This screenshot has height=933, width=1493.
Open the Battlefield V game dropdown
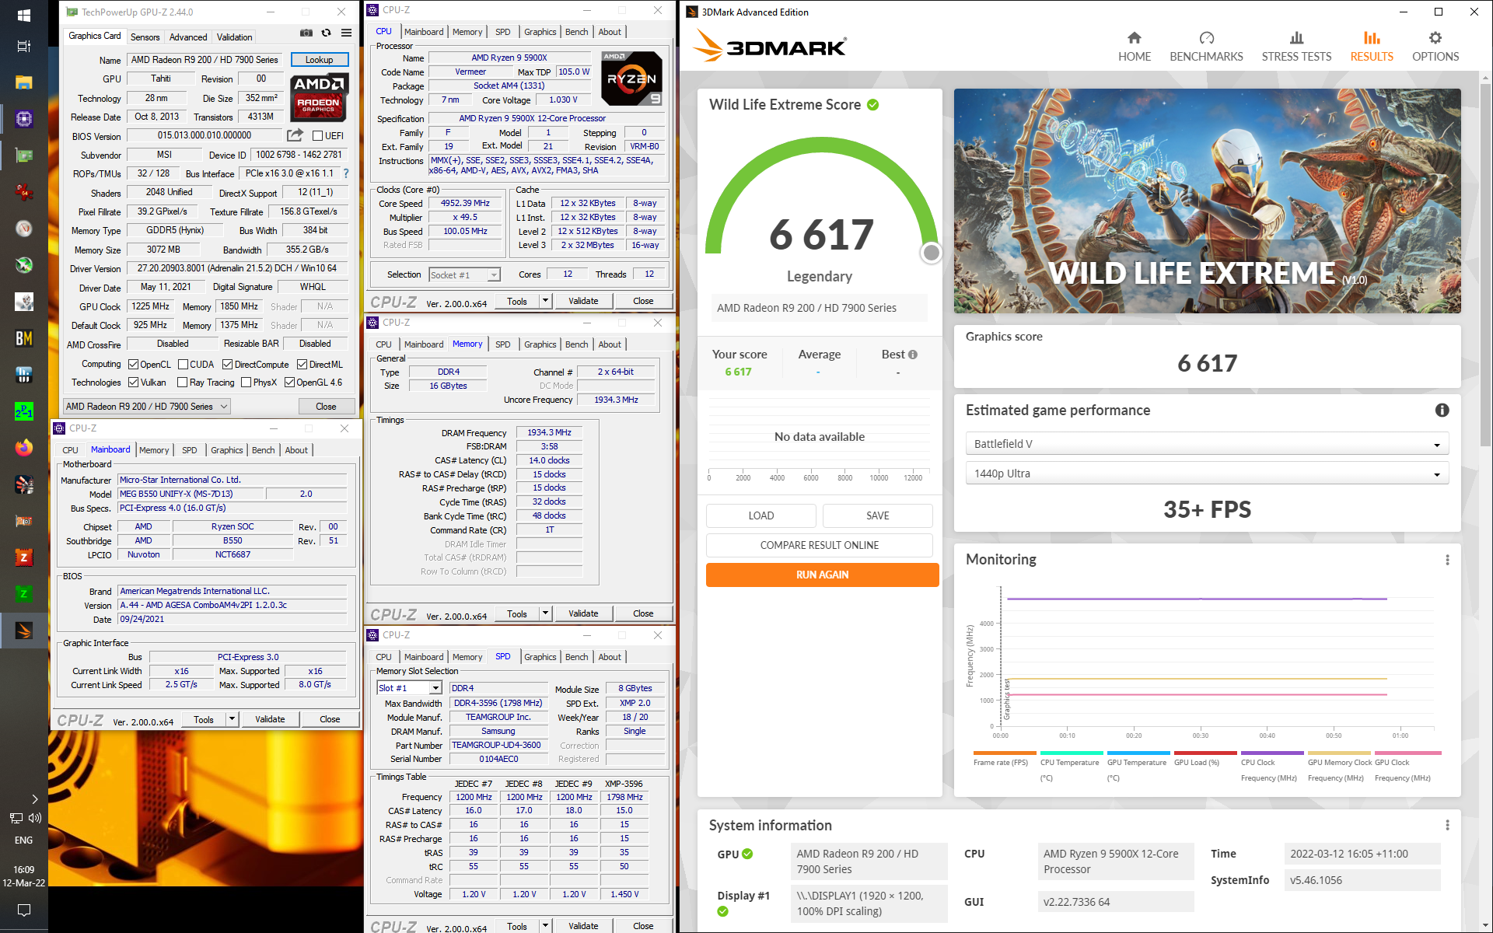pos(1207,444)
